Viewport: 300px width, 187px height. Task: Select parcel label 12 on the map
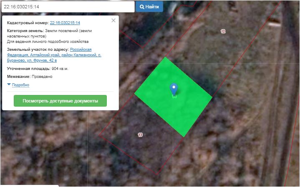coord(223,31)
